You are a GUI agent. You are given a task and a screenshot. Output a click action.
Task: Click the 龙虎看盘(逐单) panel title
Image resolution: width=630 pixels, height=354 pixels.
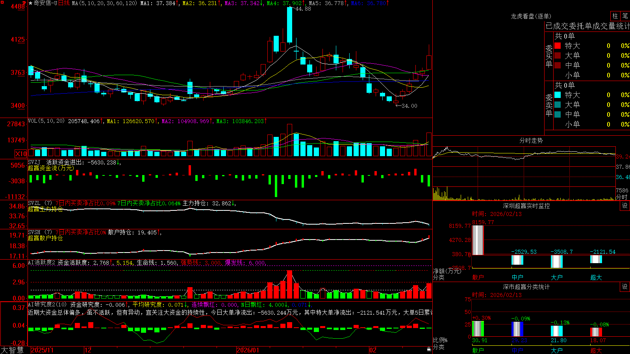tap(531, 16)
